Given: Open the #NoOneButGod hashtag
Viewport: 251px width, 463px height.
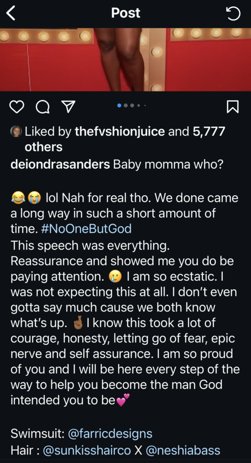Looking at the screenshot, I should (86, 229).
